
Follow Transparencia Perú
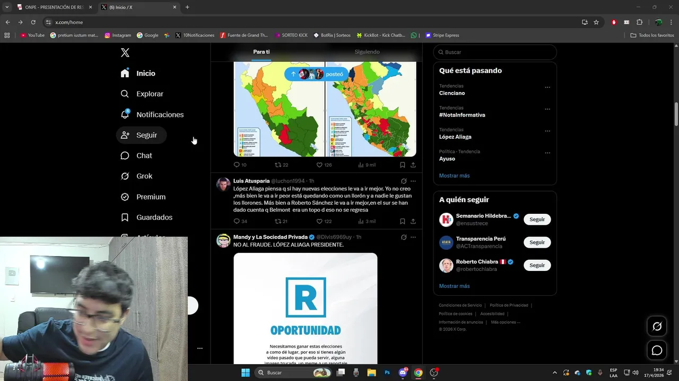(537, 242)
